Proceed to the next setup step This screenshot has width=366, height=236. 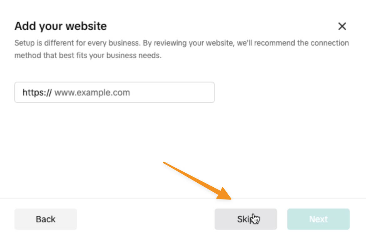[x=318, y=219]
